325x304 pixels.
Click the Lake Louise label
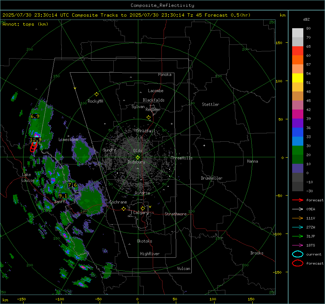28,177
